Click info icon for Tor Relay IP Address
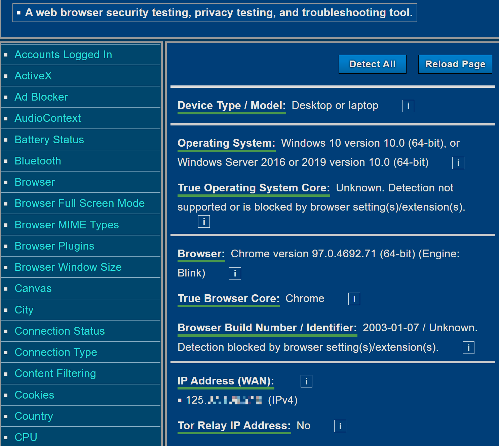Image resolution: width=499 pixels, height=446 pixels. point(340,426)
